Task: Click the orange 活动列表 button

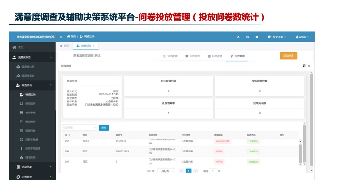Action: tap(288, 56)
